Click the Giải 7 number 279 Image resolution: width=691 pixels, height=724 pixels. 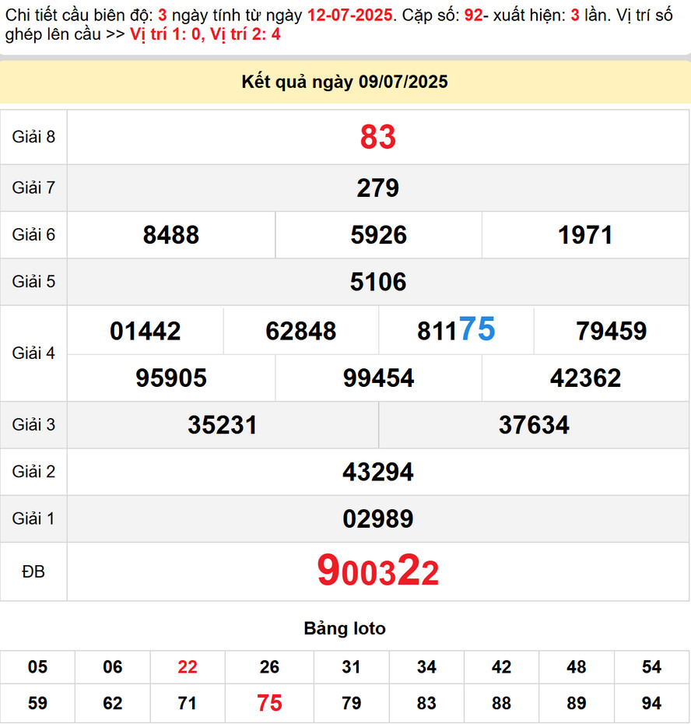tap(378, 188)
